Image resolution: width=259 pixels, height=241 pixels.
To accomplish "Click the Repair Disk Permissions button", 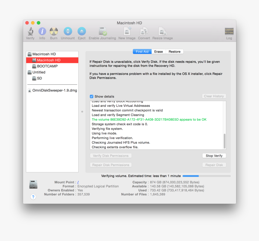I will pos(111,165).
